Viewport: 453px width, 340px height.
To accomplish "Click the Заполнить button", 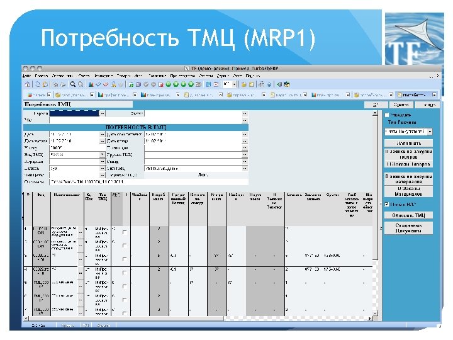I will [x=408, y=143].
